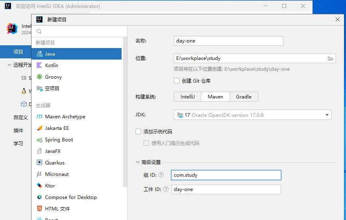The height and width of the screenshot is (220, 346).
Task: Choose Gradle build system button
Action: 244,96
